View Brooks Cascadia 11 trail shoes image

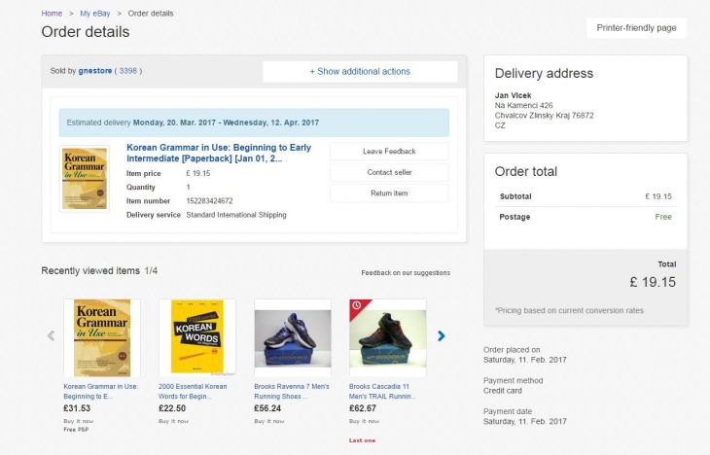tap(388, 337)
